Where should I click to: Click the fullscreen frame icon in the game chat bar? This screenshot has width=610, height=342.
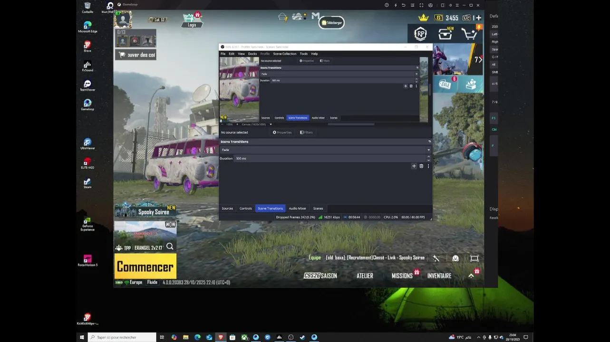(474, 258)
